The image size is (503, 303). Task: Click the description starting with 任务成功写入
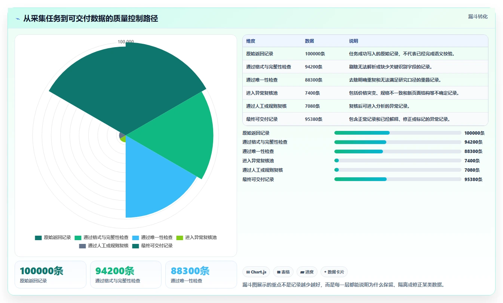coord(402,54)
